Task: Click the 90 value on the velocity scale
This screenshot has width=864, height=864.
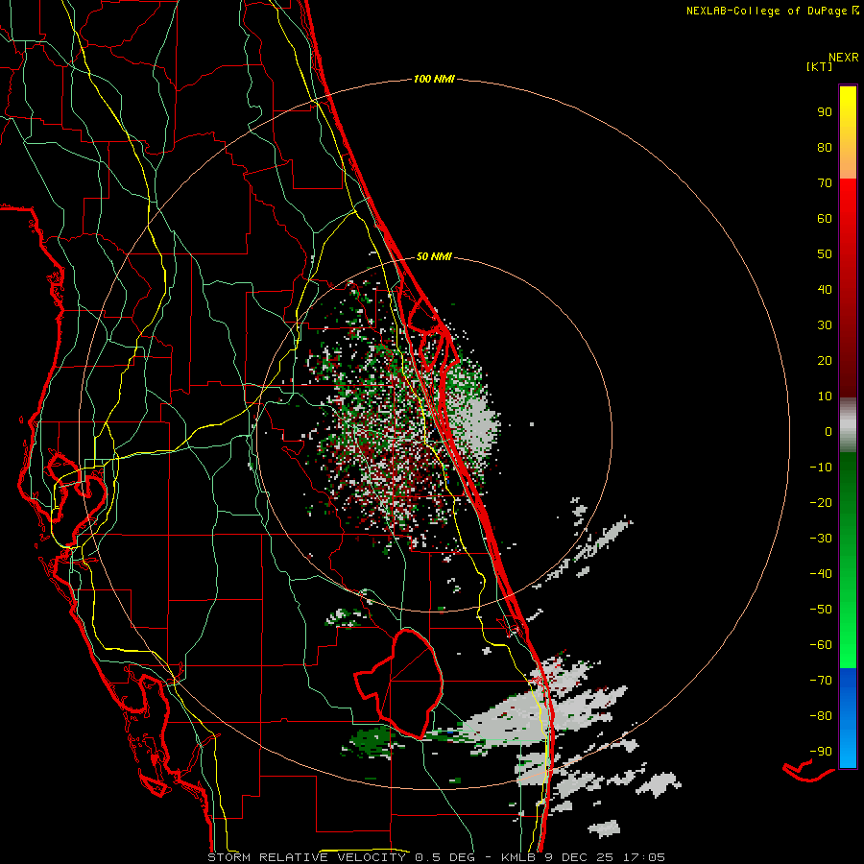Action: click(x=825, y=112)
